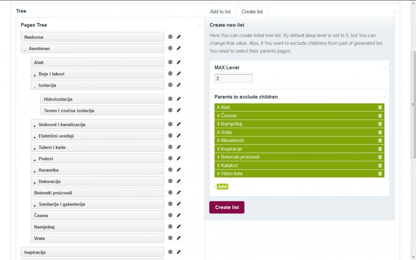The height and width of the screenshot is (260, 416).
Task: Remove Alati using its trash icon
Action: coord(379,107)
